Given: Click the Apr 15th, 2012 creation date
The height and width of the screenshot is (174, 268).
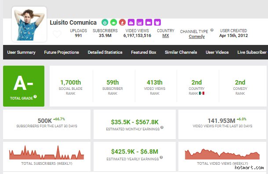Looking at the screenshot, I should [233, 36].
